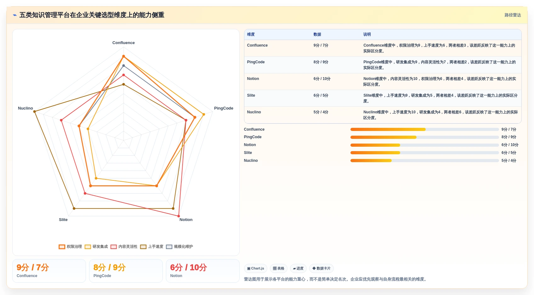Open the 8分 / 9分 PingCode card

click(x=126, y=271)
